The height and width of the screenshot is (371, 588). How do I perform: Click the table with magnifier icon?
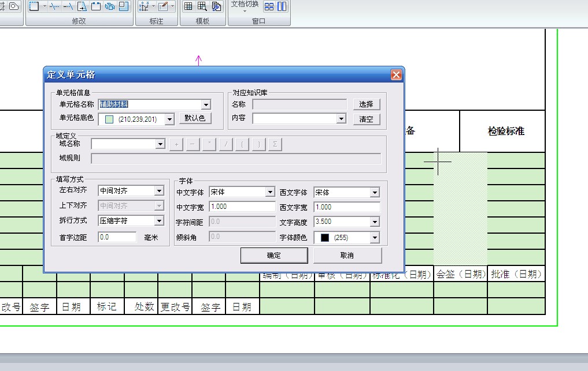202,6
